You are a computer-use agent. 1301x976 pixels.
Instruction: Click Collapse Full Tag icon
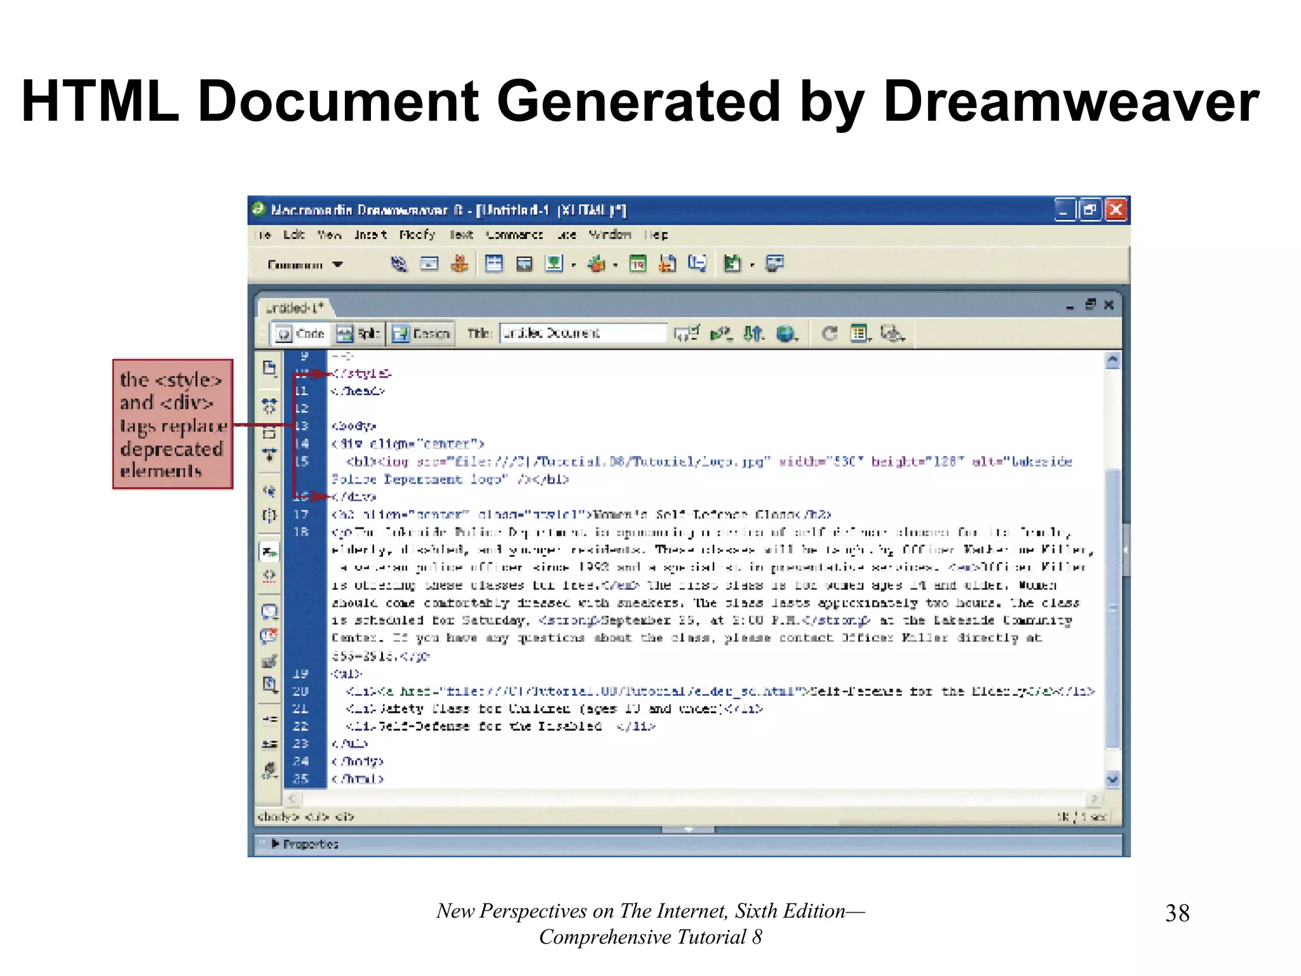(x=269, y=405)
